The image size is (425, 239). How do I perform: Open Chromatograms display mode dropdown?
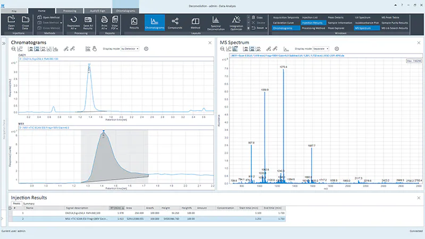(x=130, y=49)
